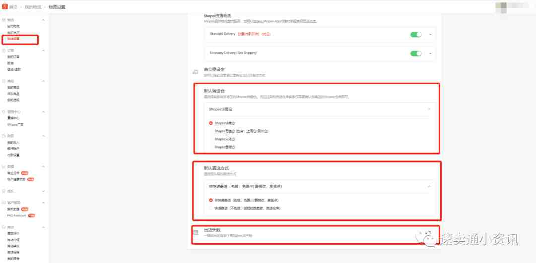Open 商业分析 in the sidebar
The width and height of the screenshot is (536, 263).
pos(13,173)
